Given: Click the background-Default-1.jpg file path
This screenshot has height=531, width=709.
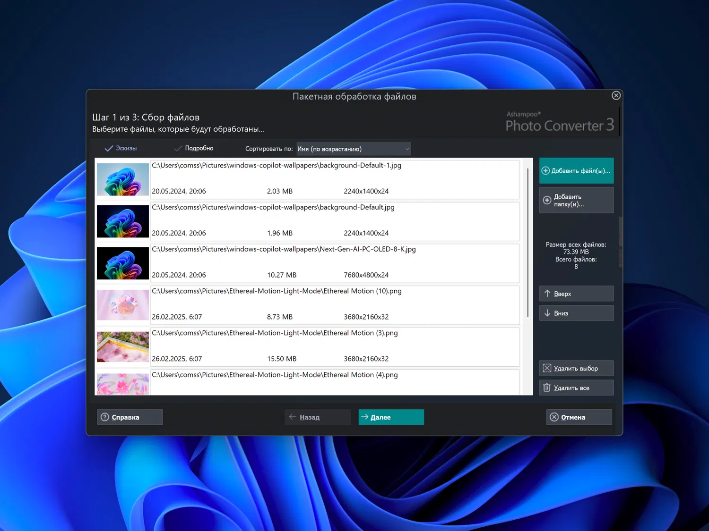Looking at the screenshot, I should click(x=277, y=165).
